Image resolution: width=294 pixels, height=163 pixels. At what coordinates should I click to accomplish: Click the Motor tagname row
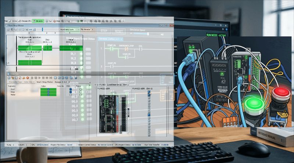[x=13, y=95]
